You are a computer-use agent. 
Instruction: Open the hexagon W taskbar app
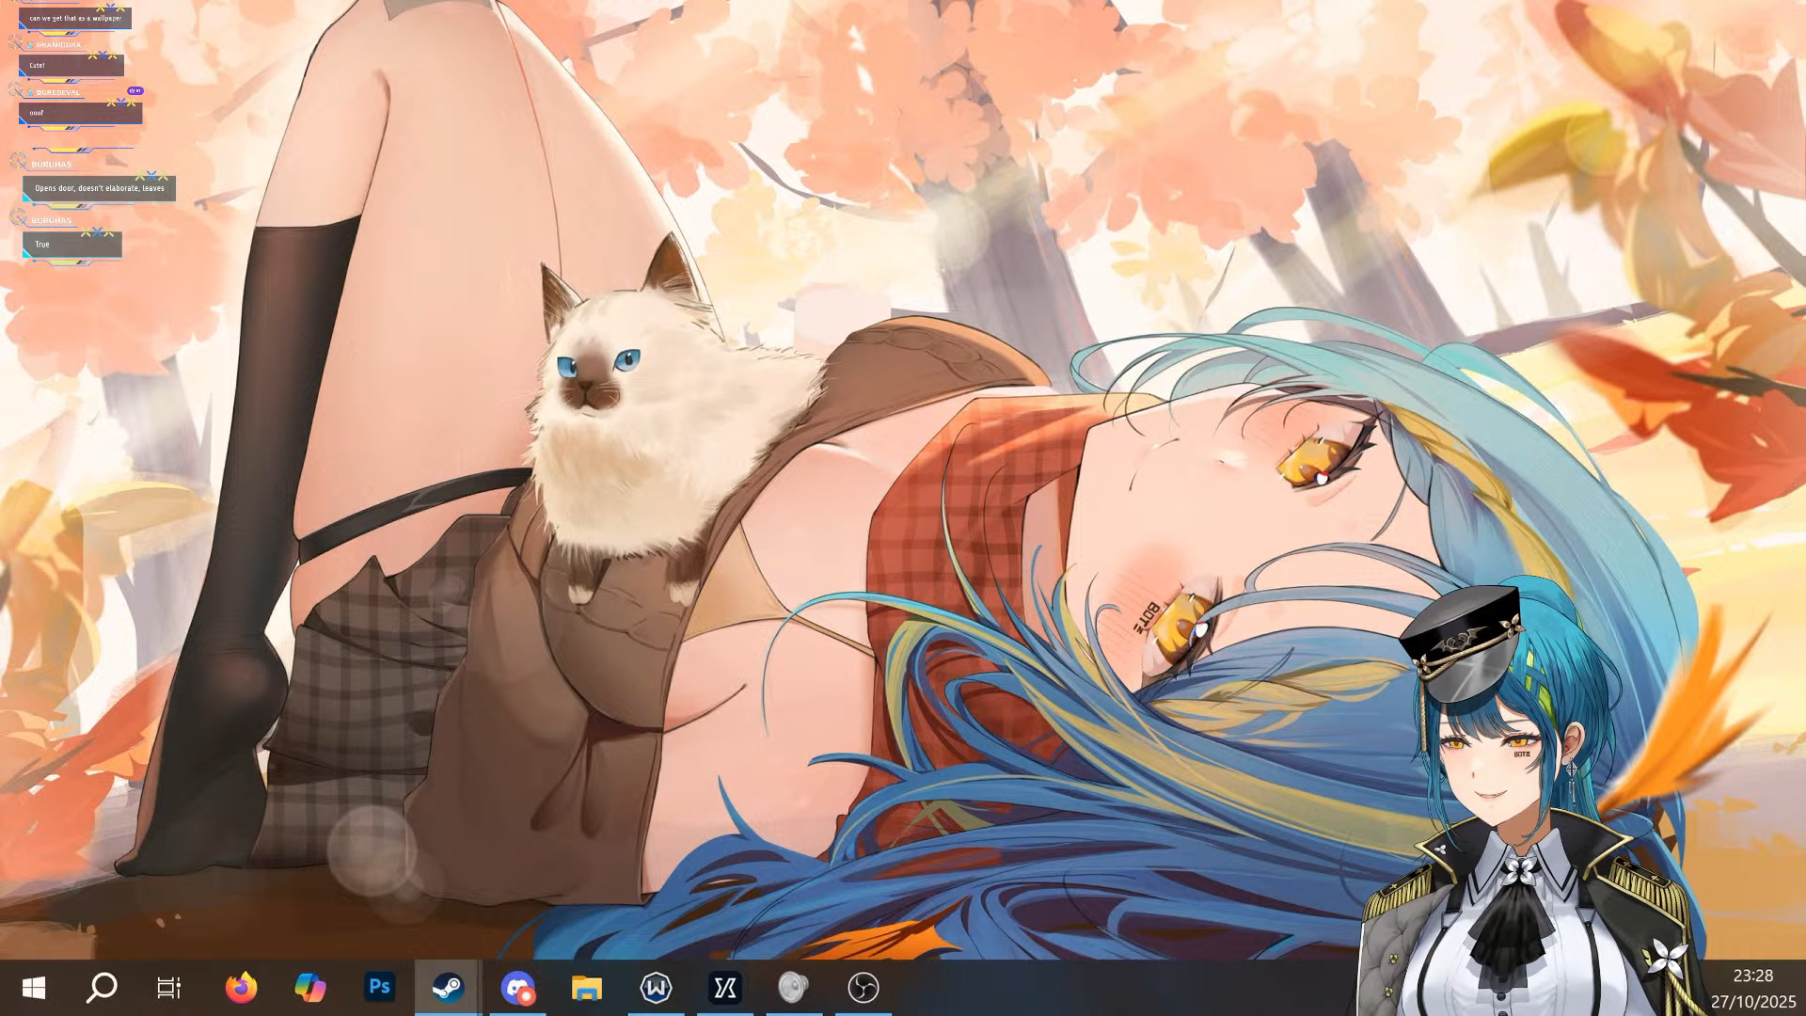[656, 988]
